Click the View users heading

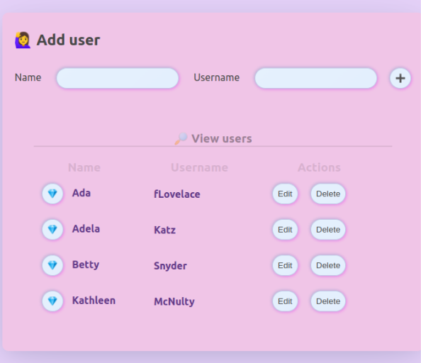pos(222,138)
